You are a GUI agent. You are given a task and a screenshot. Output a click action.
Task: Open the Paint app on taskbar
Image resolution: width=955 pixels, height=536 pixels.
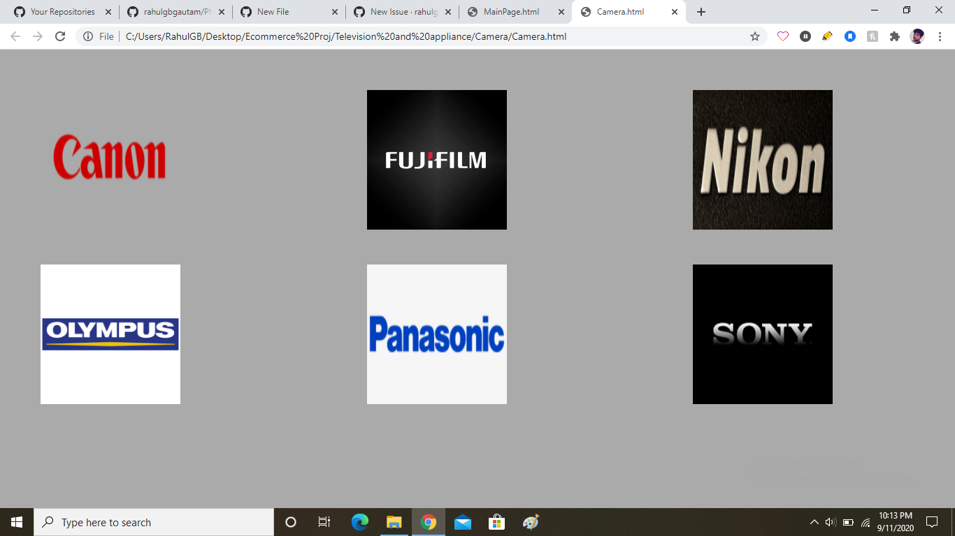point(531,522)
